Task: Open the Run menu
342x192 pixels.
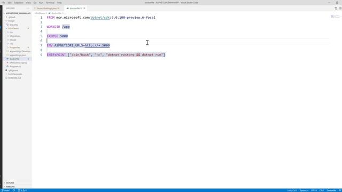Action: pos(41,3)
